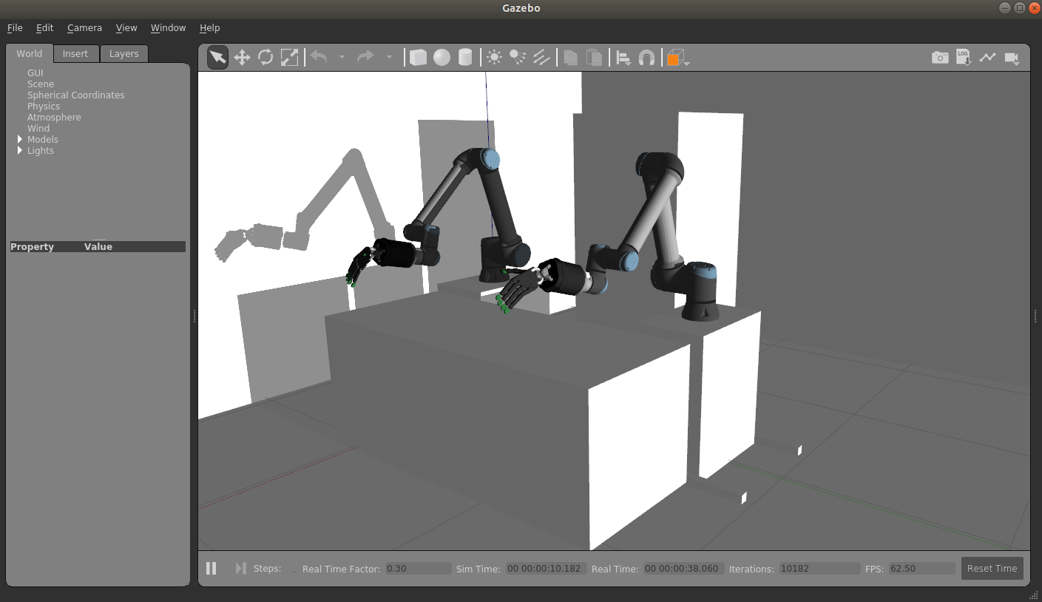Open the Help menu
The image size is (1042, 602).
click(210, 27)
